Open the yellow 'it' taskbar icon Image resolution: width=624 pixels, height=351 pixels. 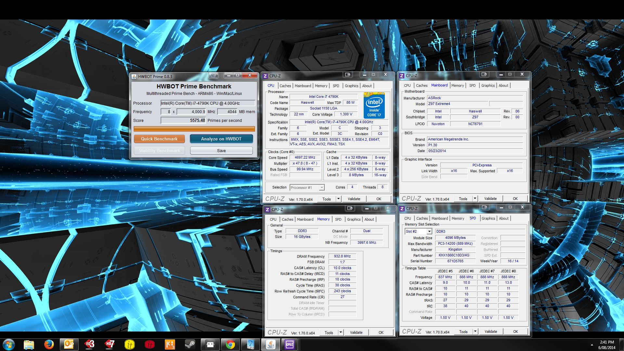click(x=130, y=344)
